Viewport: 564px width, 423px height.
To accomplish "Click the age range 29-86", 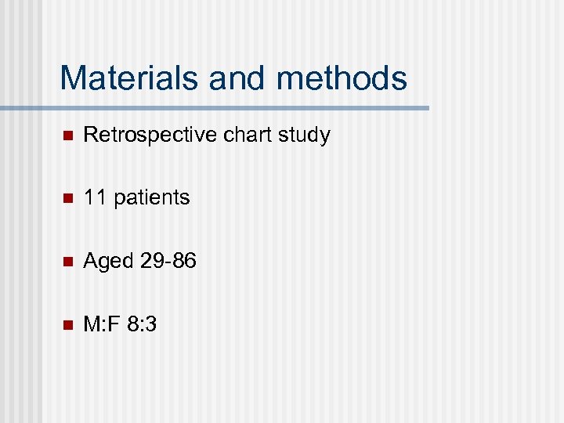I will [x=168, y=260].
